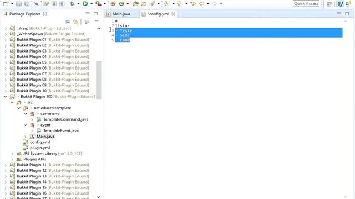Click the Save icon in the toolbar
This screenshot has height=199, width=355.
point(19,4)
